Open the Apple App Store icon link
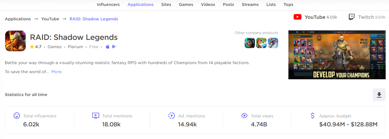The height and width of the screenshot is (139, 389). pos(108,47)
